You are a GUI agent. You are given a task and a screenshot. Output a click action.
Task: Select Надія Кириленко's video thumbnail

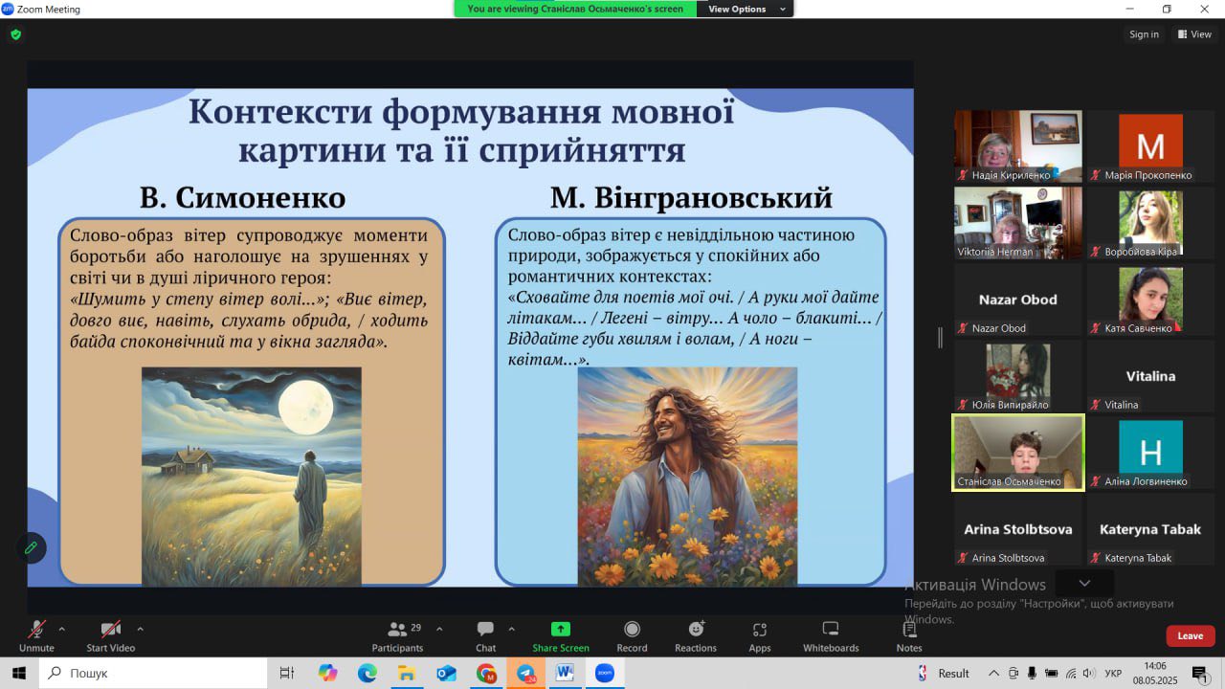(1018, 146)
